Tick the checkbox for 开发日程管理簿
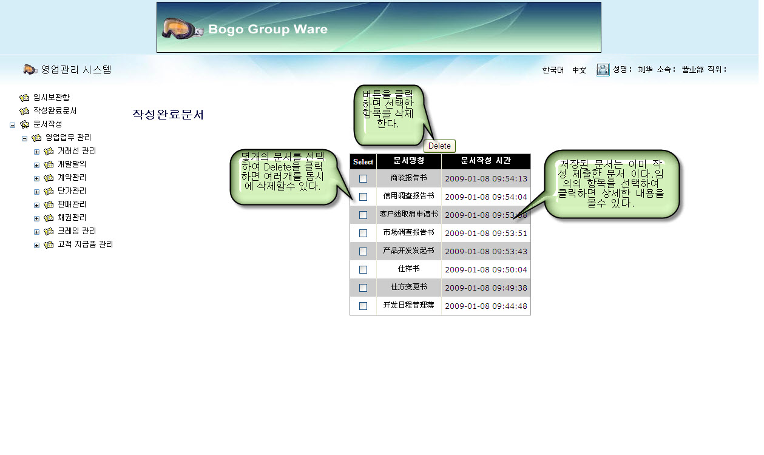This screenshot has width=764, height=455. (363, 306)
